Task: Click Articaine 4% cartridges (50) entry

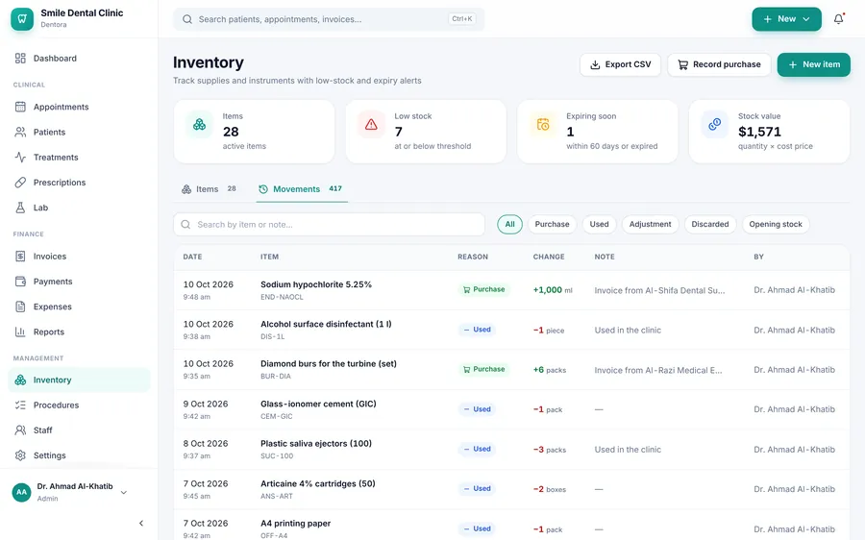Action: [x=318, y=483]
